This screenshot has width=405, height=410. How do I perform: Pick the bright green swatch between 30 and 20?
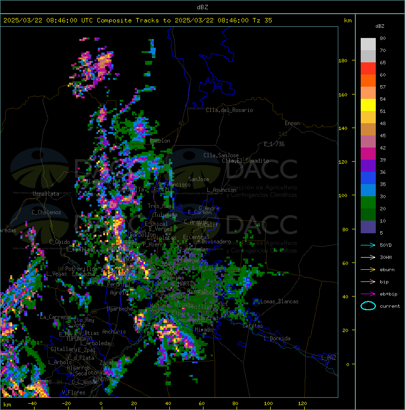(x=368, y=203)
